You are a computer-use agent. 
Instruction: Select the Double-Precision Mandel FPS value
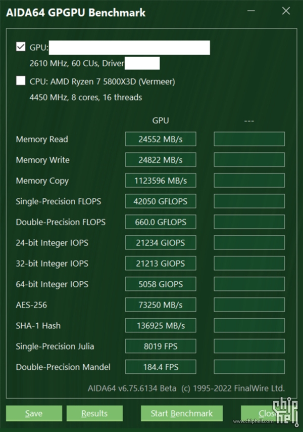pos(160,367)
